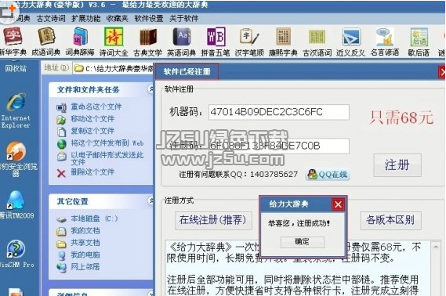
Task: Click 移动这个文件 task link
Action: pyautogui.click(x=92, y=119)
